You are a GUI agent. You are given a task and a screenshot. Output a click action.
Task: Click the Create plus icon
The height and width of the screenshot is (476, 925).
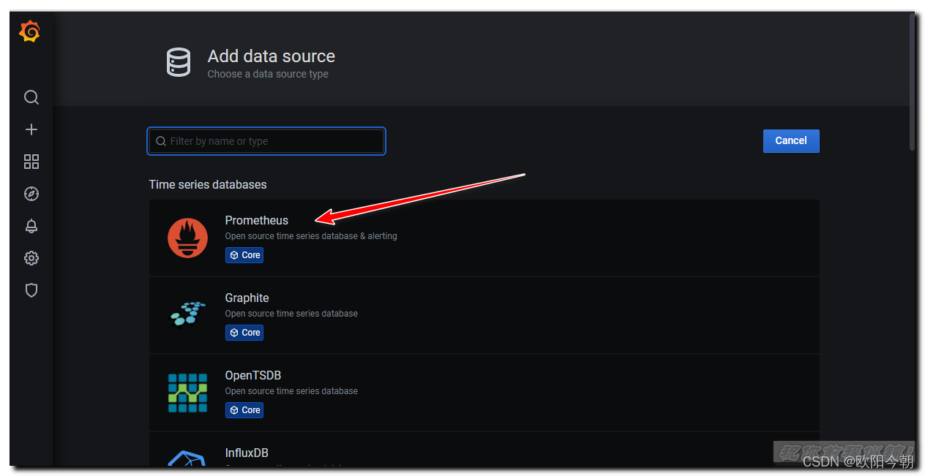pos(31,129)
